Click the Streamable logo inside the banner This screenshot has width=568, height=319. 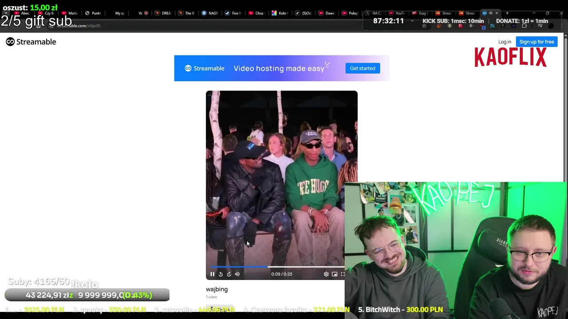(x=205, y=68)
